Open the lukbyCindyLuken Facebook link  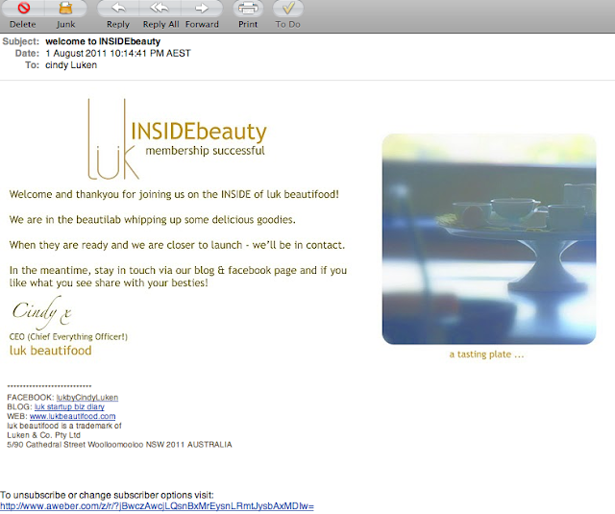click(87, 398)
